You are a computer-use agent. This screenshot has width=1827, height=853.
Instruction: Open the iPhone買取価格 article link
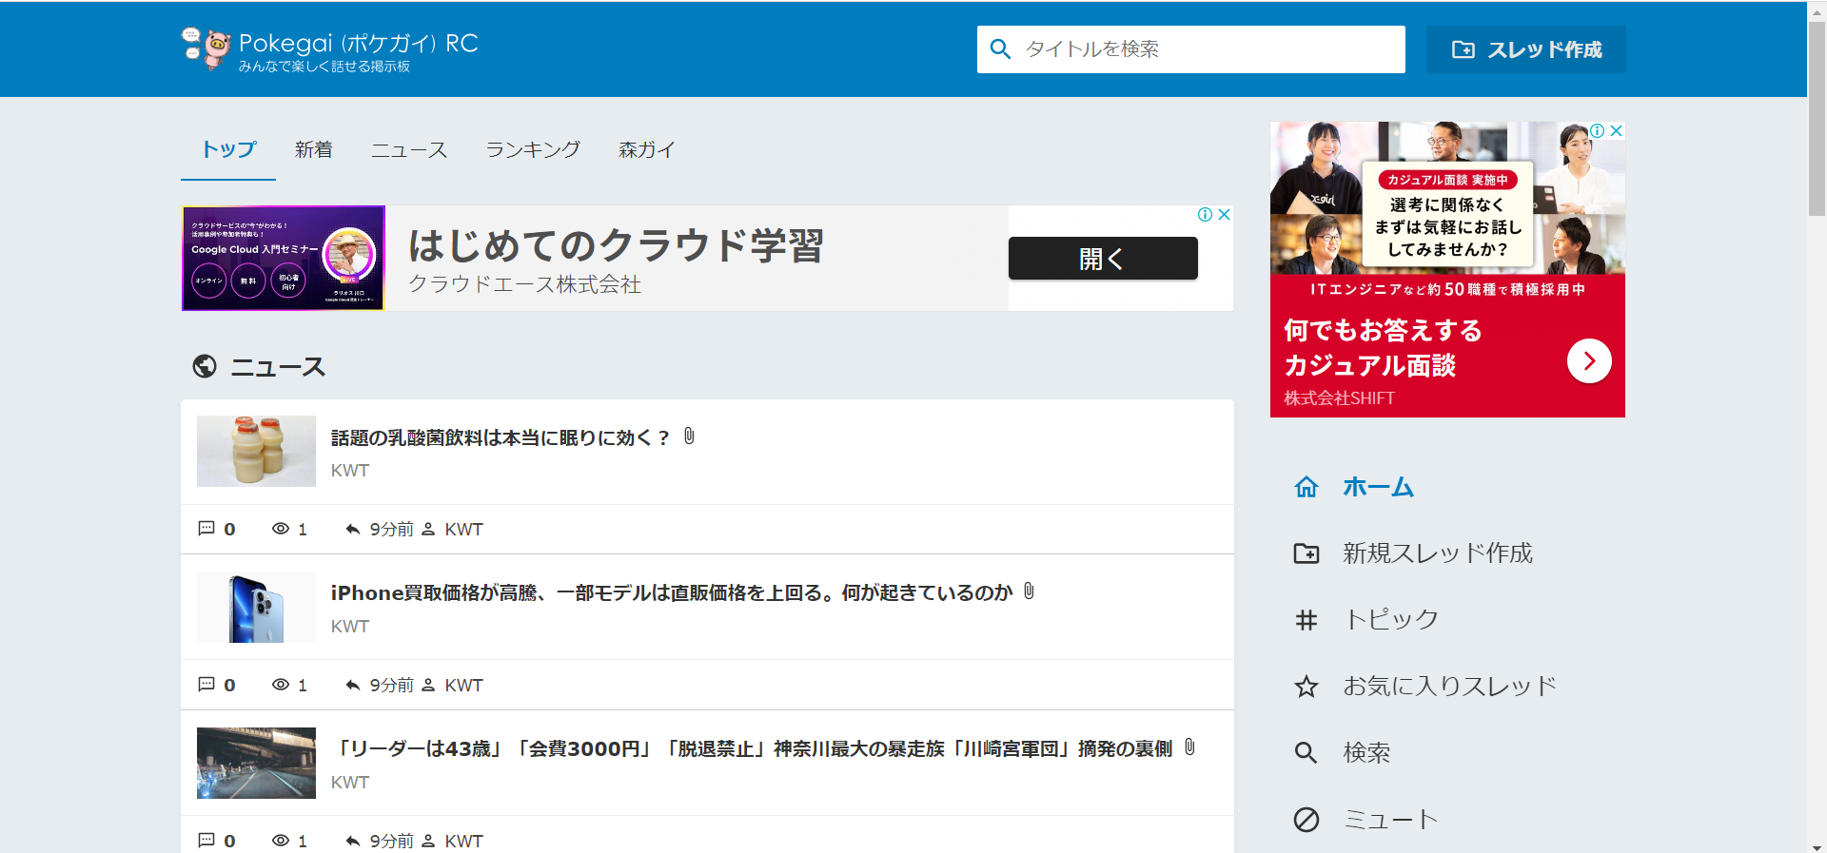coord(671,592)
